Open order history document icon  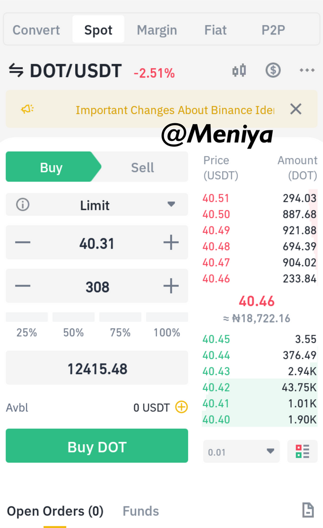point(308,510)
